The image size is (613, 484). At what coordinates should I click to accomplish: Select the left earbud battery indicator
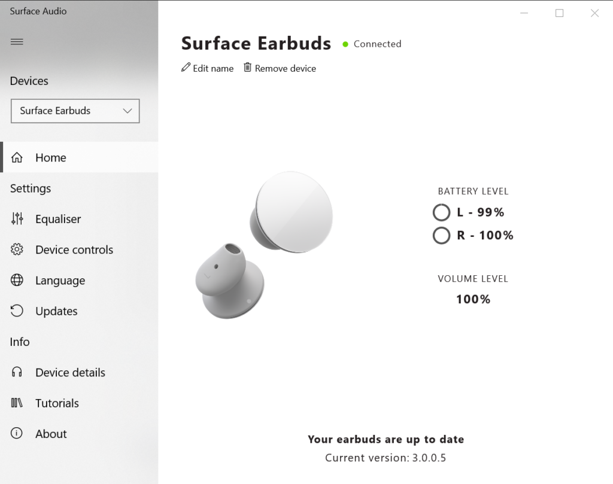tap(441, 212)
